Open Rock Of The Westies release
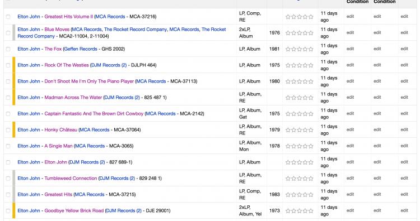 (x=67, y=65)
